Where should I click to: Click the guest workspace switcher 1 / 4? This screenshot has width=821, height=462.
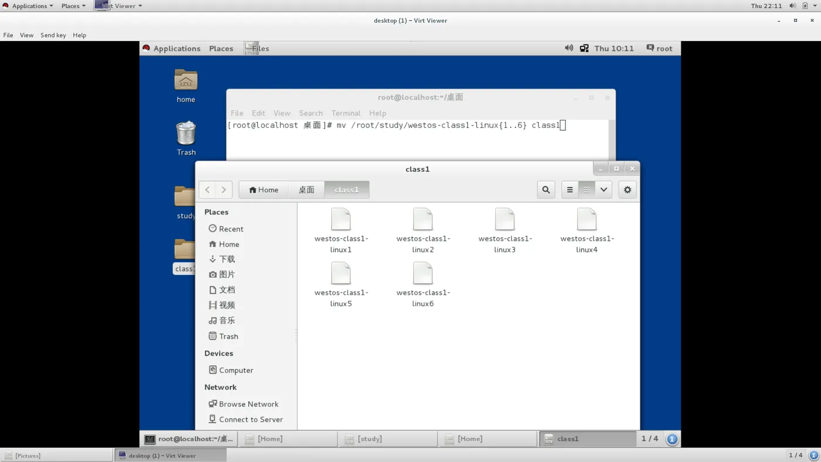(650, 439)
